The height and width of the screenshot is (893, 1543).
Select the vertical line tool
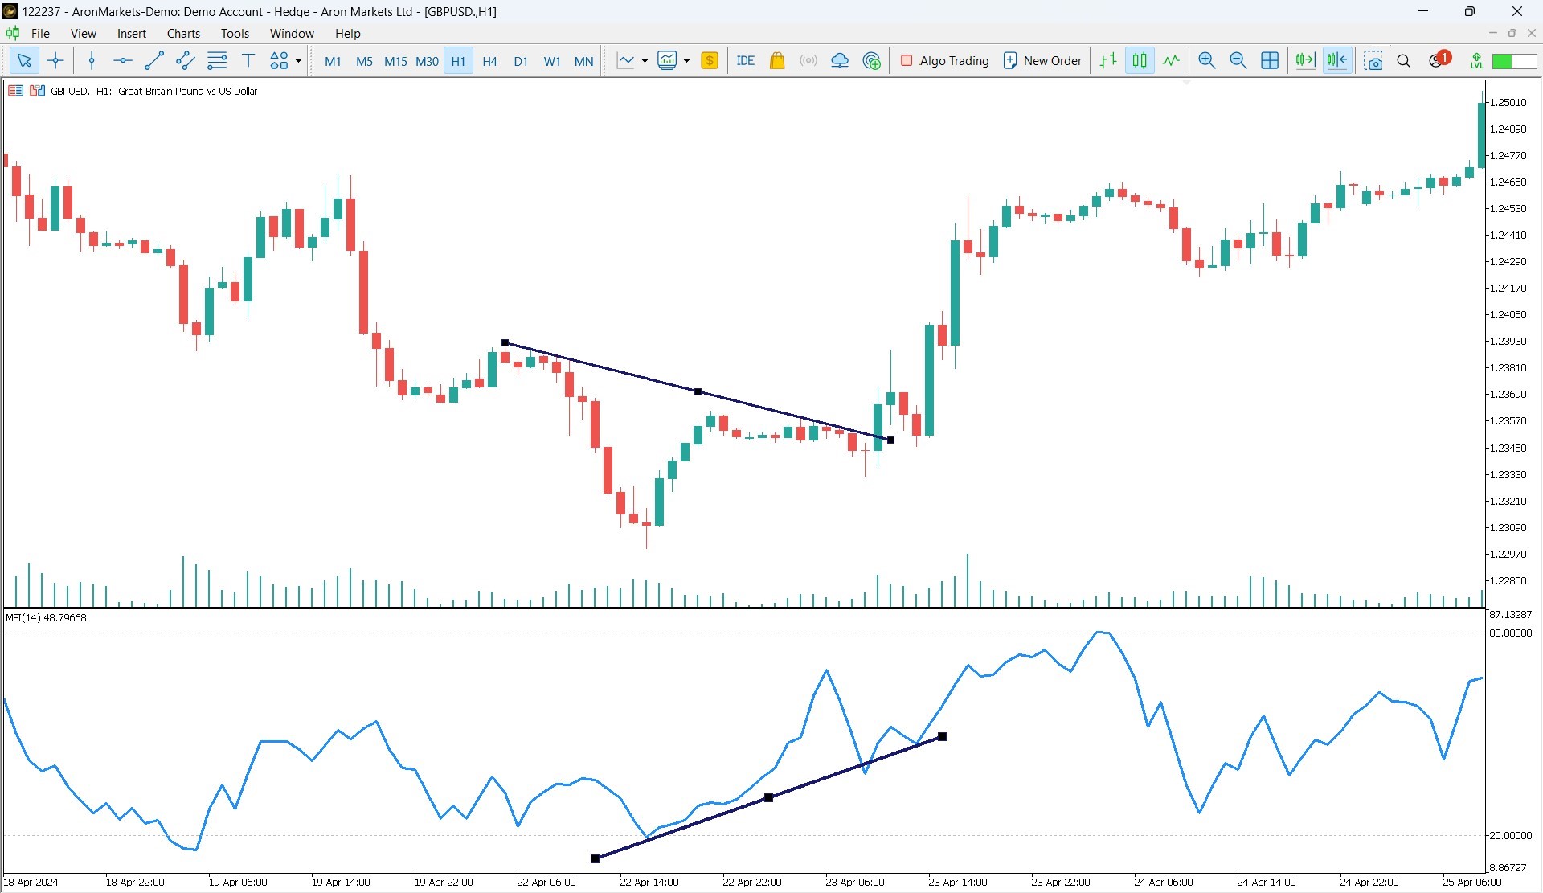point(92,60)
